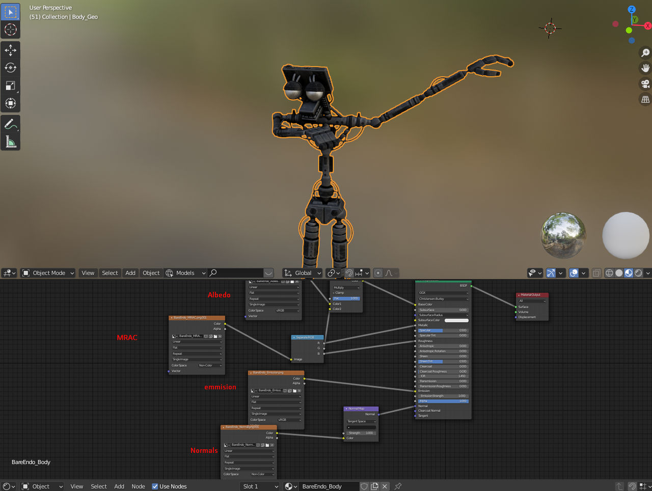Select the Rotate tool in the left toolbar
The height and width of the screenshot is (491, 652).
[x=10, y=67]
